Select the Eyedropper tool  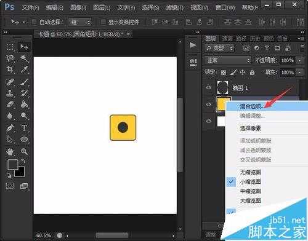click(x=24, y=69)
